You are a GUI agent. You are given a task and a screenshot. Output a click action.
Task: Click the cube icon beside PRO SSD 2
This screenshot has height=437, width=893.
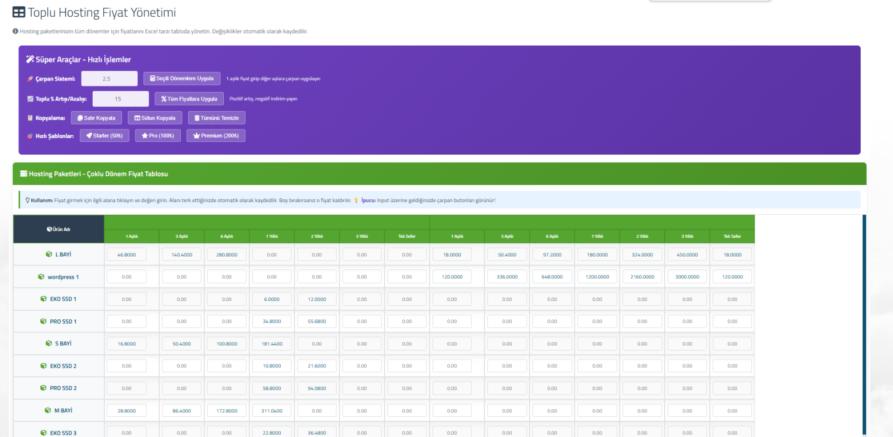click(x=44, y=388)
